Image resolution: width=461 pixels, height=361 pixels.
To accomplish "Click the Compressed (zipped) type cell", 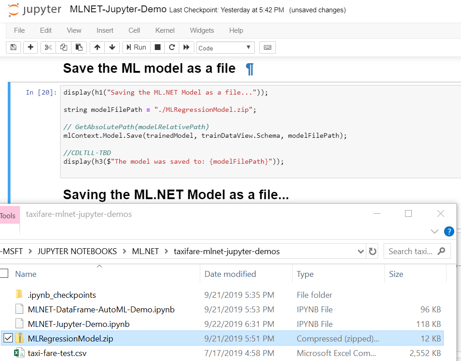I will point(338,339).
